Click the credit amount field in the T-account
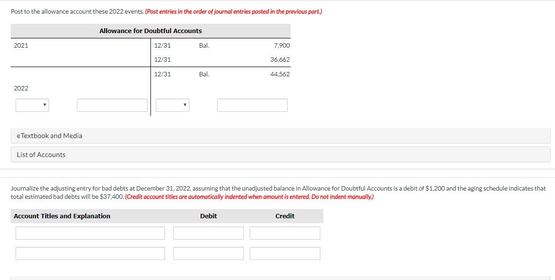555x280 pixels. [x=252, y=105]
